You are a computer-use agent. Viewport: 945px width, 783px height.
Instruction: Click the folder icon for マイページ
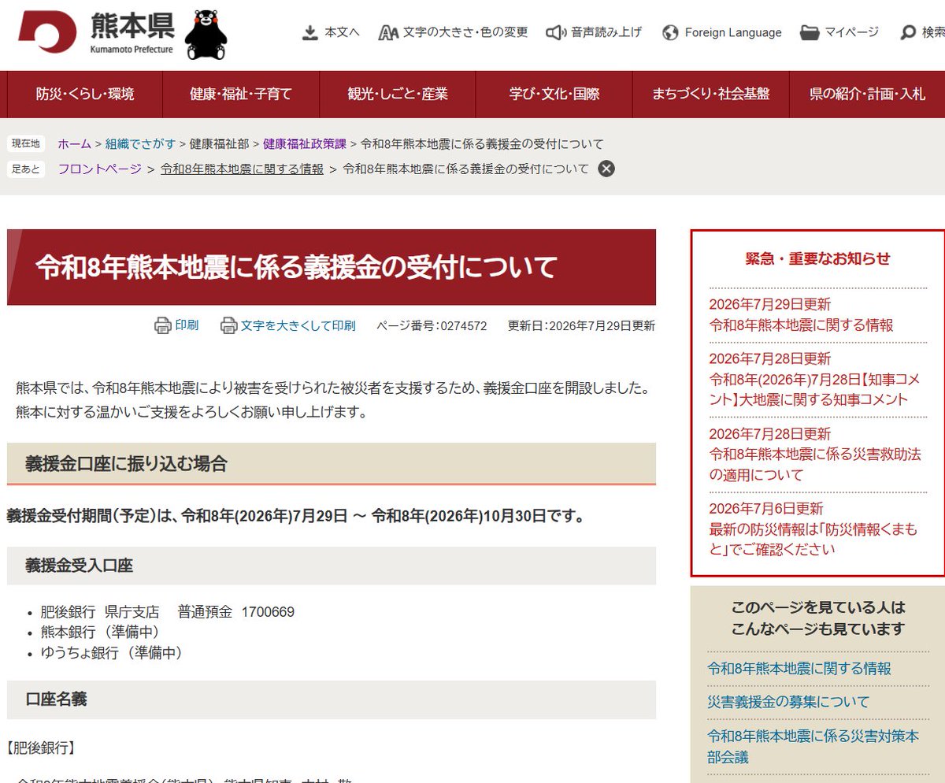(810, 32)
